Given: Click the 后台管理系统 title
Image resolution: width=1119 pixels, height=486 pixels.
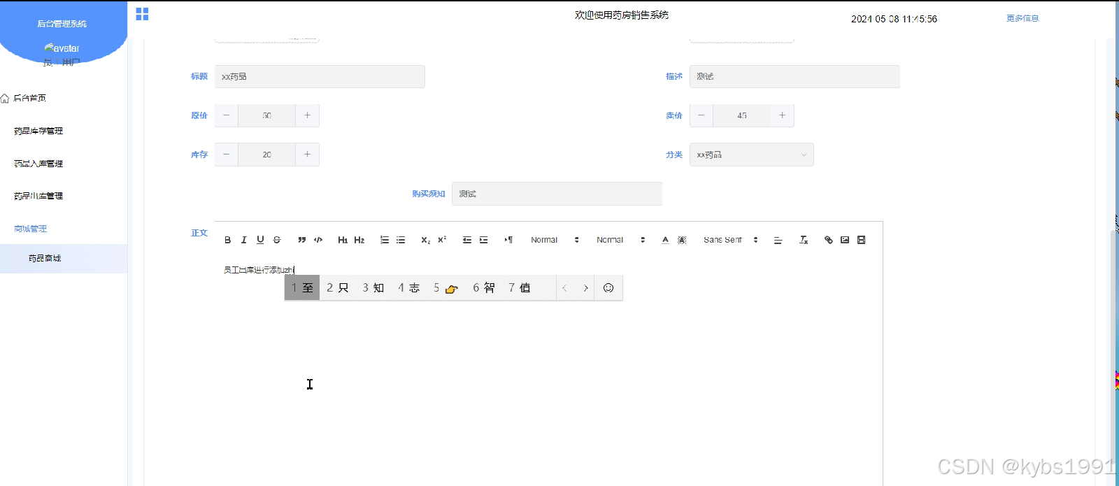Looking at the screenshot, I should (62, 24).
